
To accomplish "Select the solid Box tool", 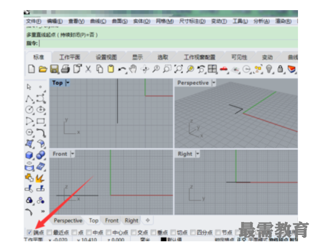I will click(29, 155).
